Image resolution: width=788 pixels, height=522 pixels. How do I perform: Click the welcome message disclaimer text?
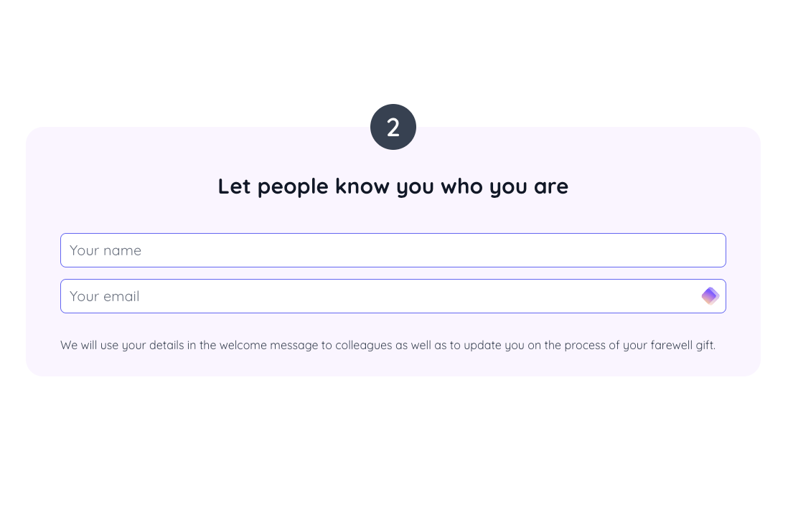388,345
